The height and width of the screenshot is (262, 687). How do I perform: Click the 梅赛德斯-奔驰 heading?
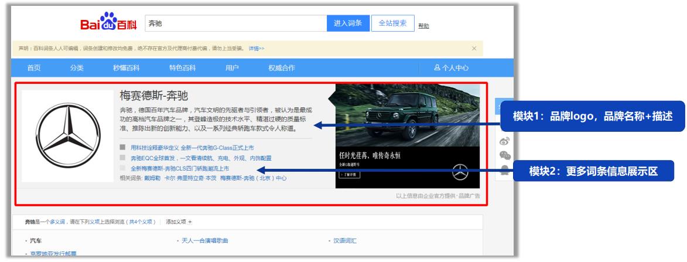(x=154, y=96)
